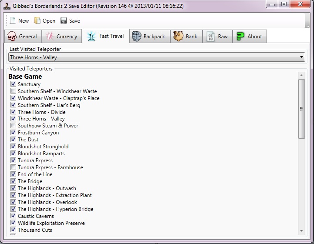Screen dimensions: 314x244
Task: Click the New button label
Action: pyautogui.click(x=24, y=21)
